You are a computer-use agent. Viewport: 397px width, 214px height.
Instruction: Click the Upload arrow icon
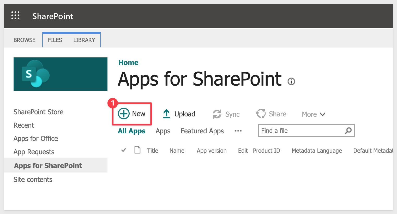(x=166, y=114)
